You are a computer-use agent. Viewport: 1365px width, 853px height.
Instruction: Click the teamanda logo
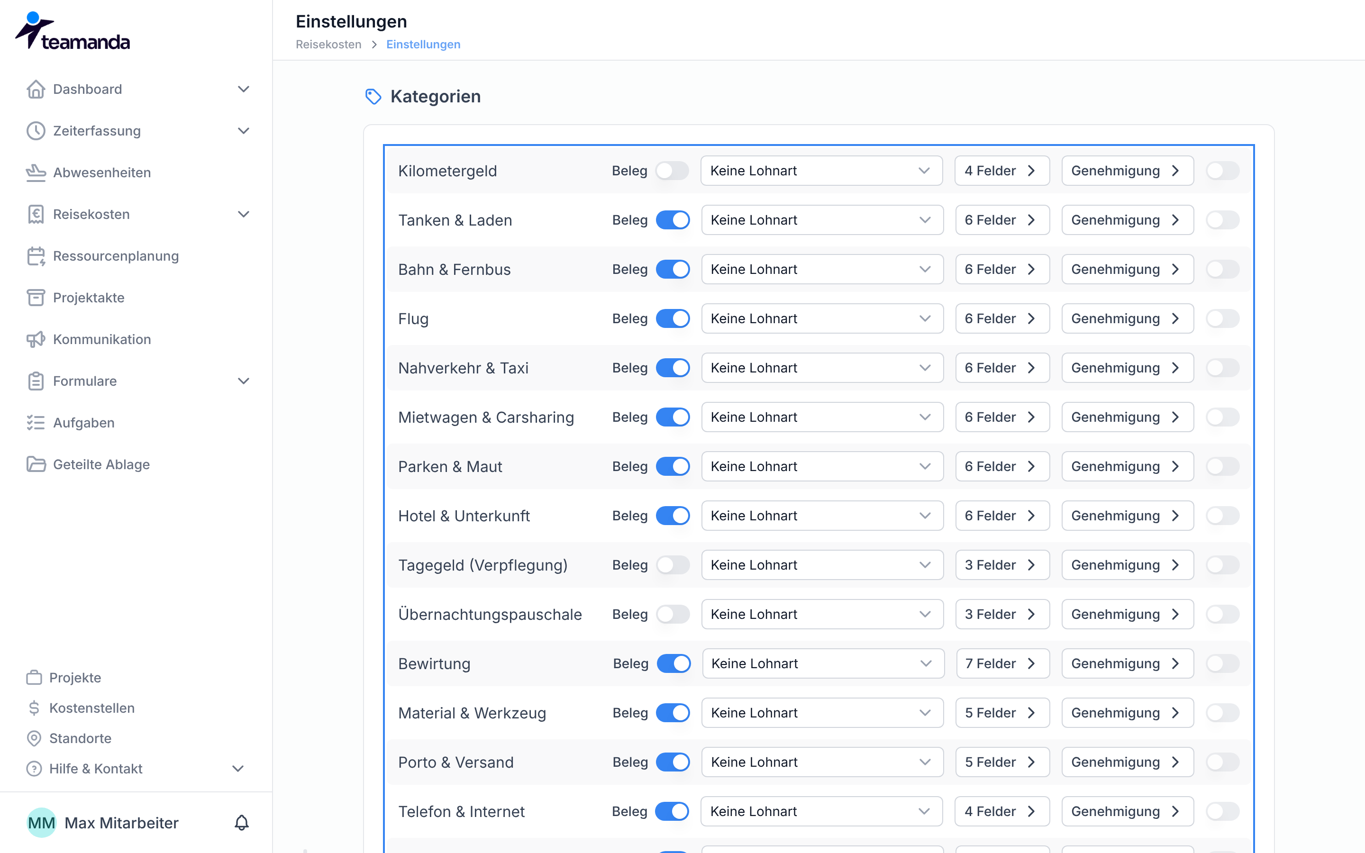[72, 31]
